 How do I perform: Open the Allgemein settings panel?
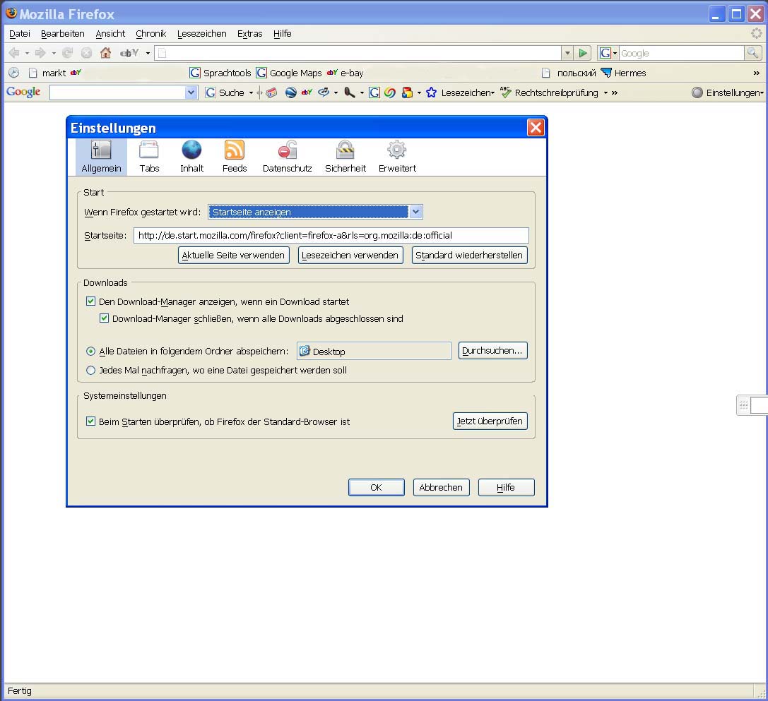(101, 157)
